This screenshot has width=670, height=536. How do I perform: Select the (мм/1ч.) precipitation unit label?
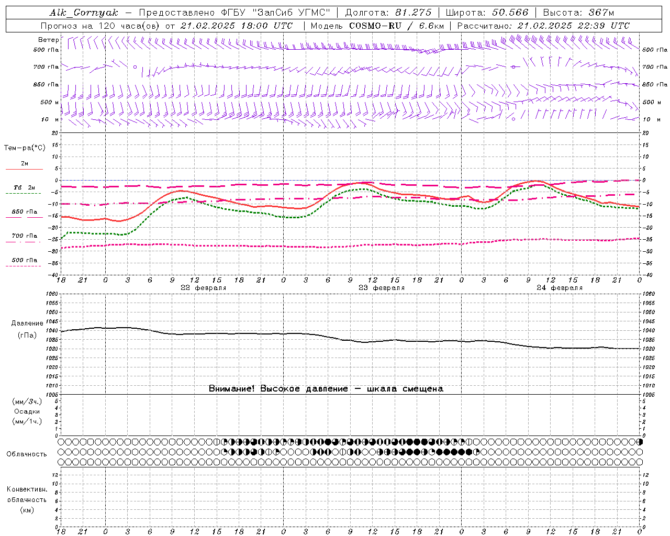coord(27,421)
